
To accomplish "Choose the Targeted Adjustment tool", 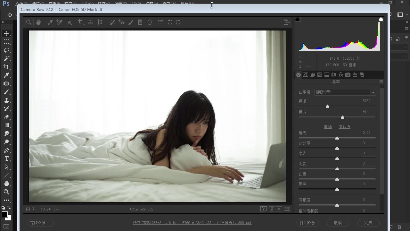I will pos(69,22).
